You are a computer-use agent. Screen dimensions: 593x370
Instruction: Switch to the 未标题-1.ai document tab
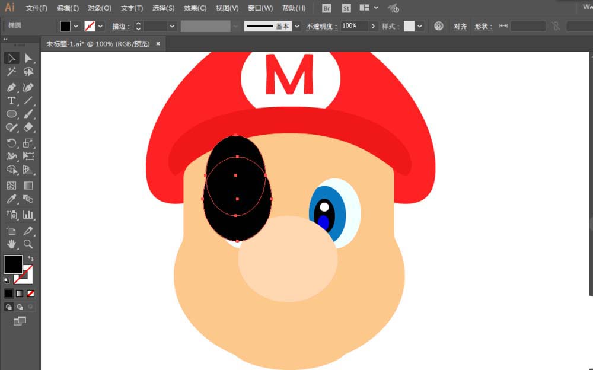click(x=98, y=44)
